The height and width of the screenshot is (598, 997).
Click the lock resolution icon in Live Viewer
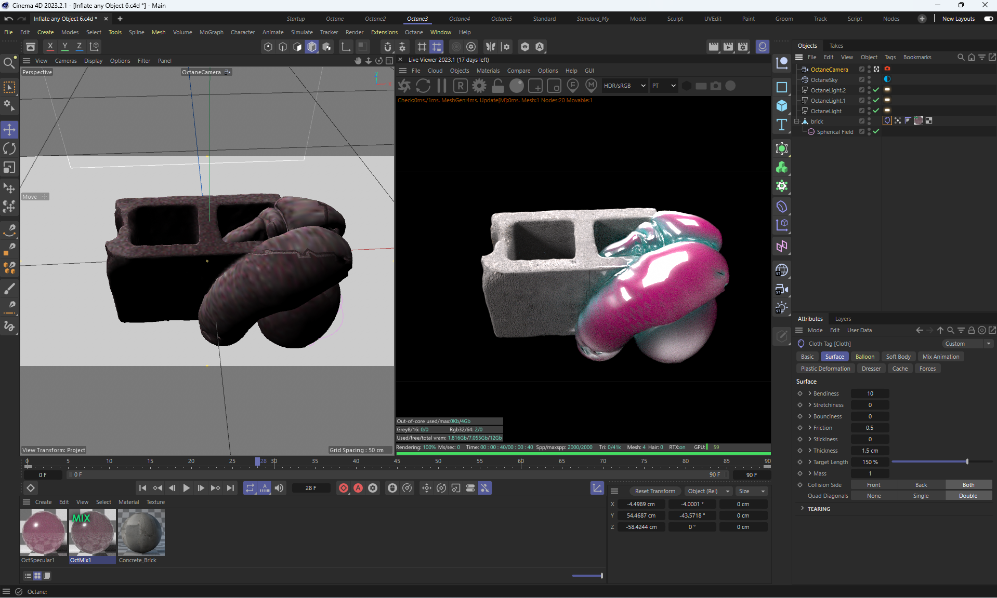pyautogui.click(x=498, y=86)
